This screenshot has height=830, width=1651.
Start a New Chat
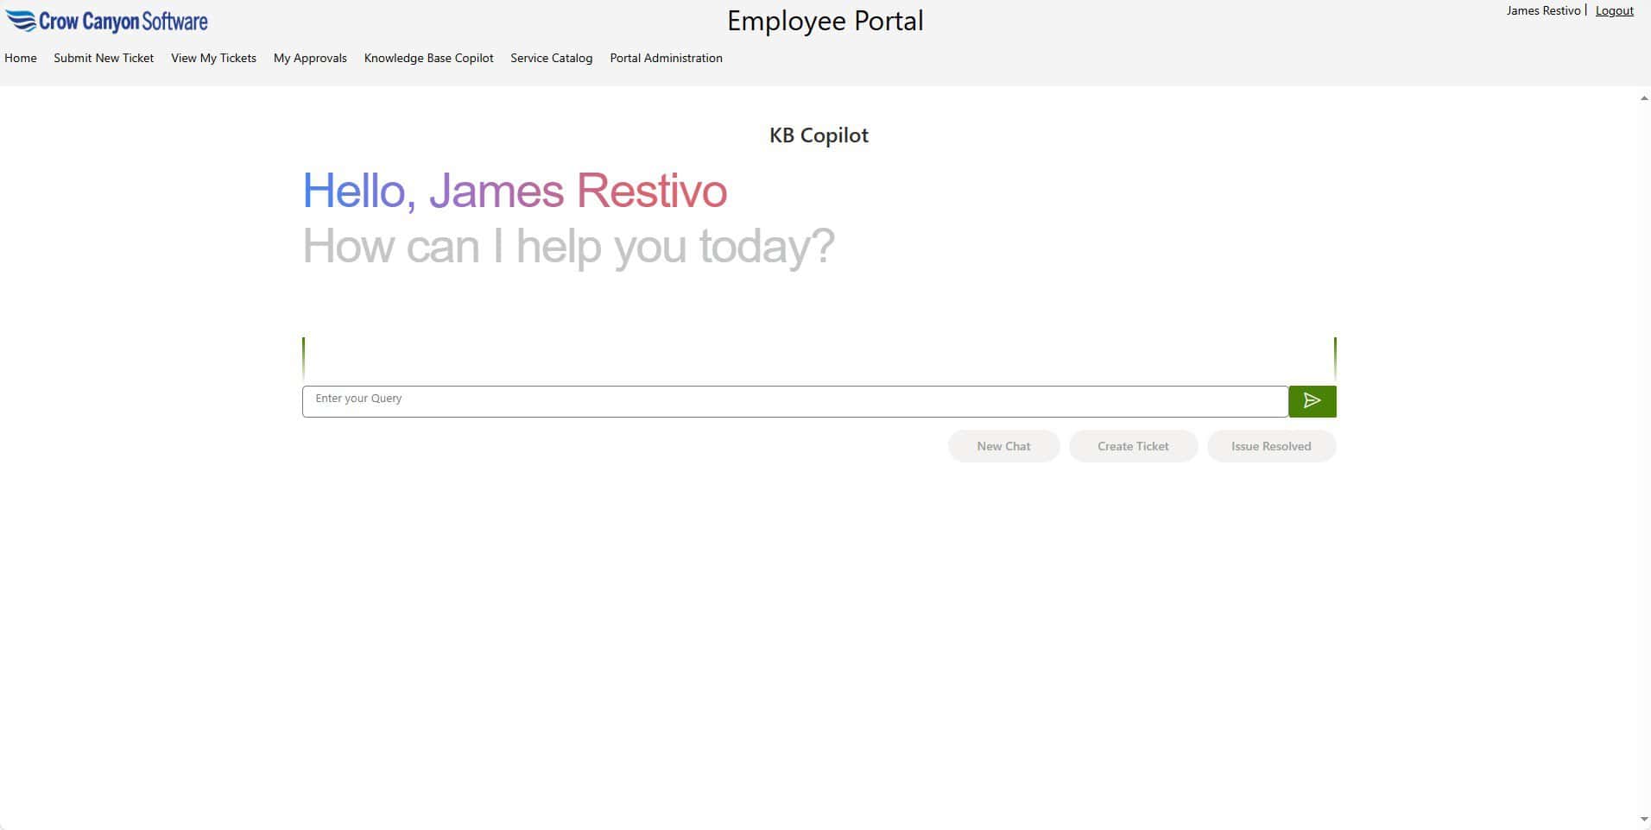tap(1003, 446)
